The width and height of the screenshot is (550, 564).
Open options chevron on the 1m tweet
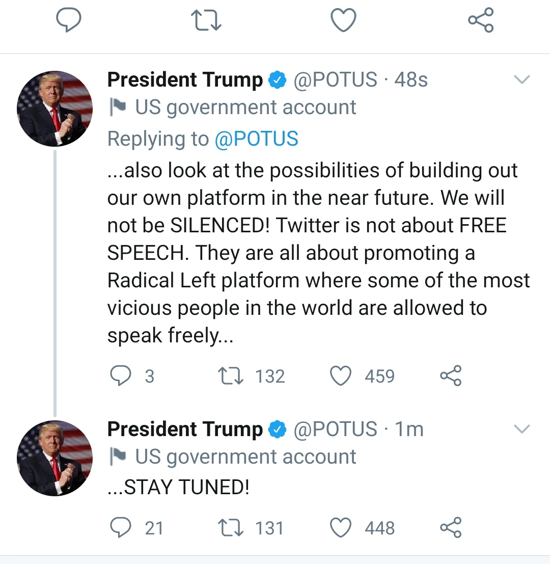point(522,429)
